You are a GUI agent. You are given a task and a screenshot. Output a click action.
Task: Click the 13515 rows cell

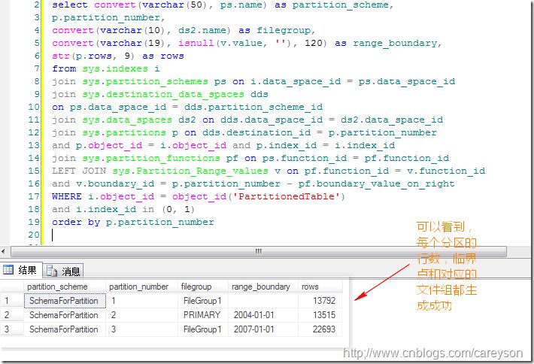click(320, 315)
